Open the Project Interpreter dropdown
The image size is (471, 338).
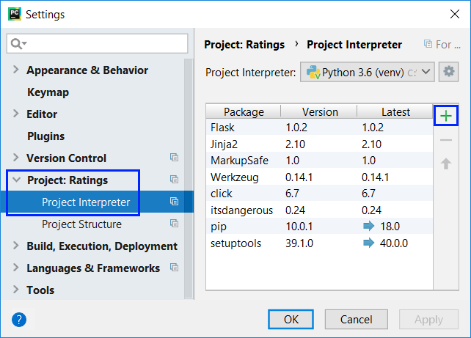[368, 72]
